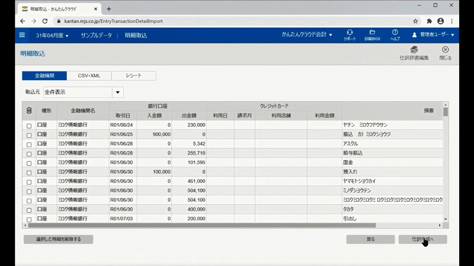View site info lock icon
The image size is (474, 266).
(x=59, y=21)
